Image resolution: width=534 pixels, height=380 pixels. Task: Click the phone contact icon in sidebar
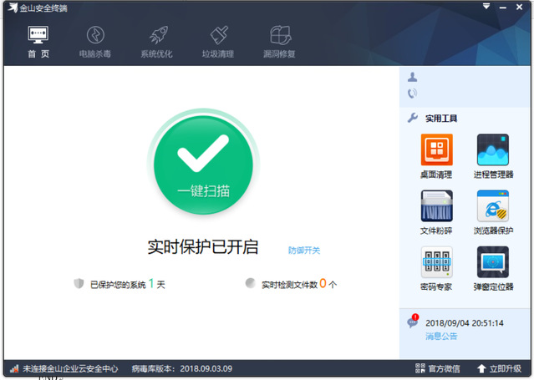pyautogui.click(x=412, y=94)
